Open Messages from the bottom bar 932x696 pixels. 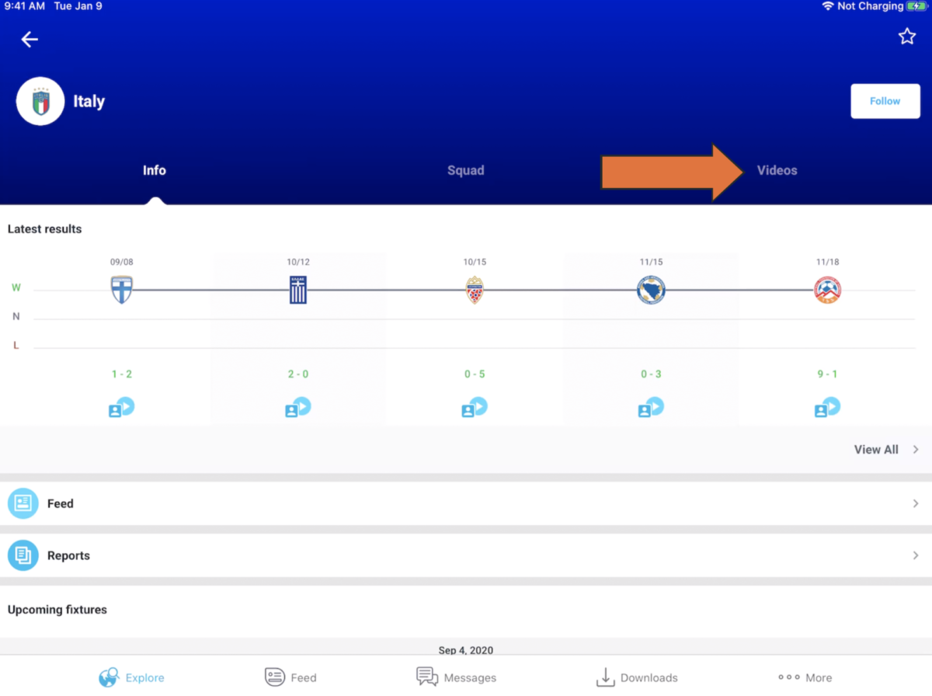(x=457, y=677)
